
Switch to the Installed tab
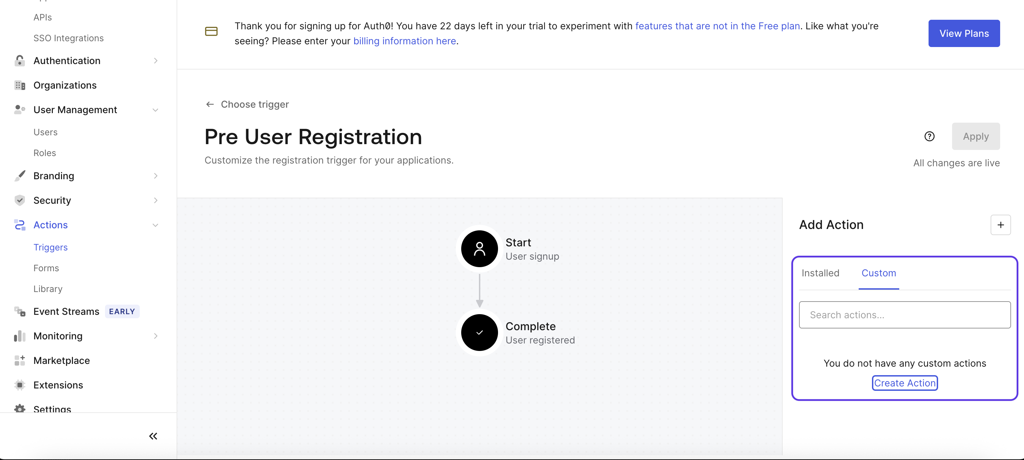click(x=820, y=273)
